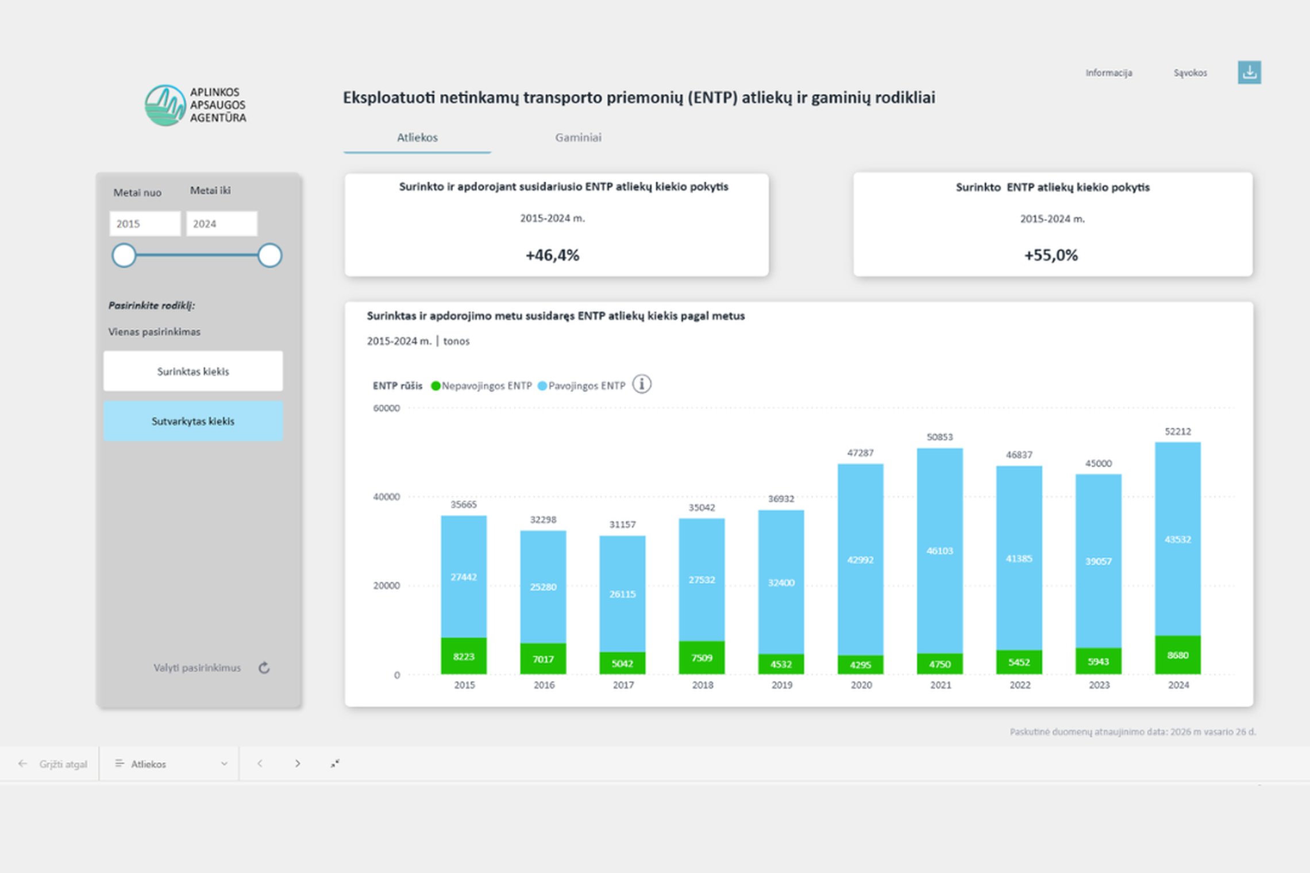Click the left year slider handle

[124, 256]
